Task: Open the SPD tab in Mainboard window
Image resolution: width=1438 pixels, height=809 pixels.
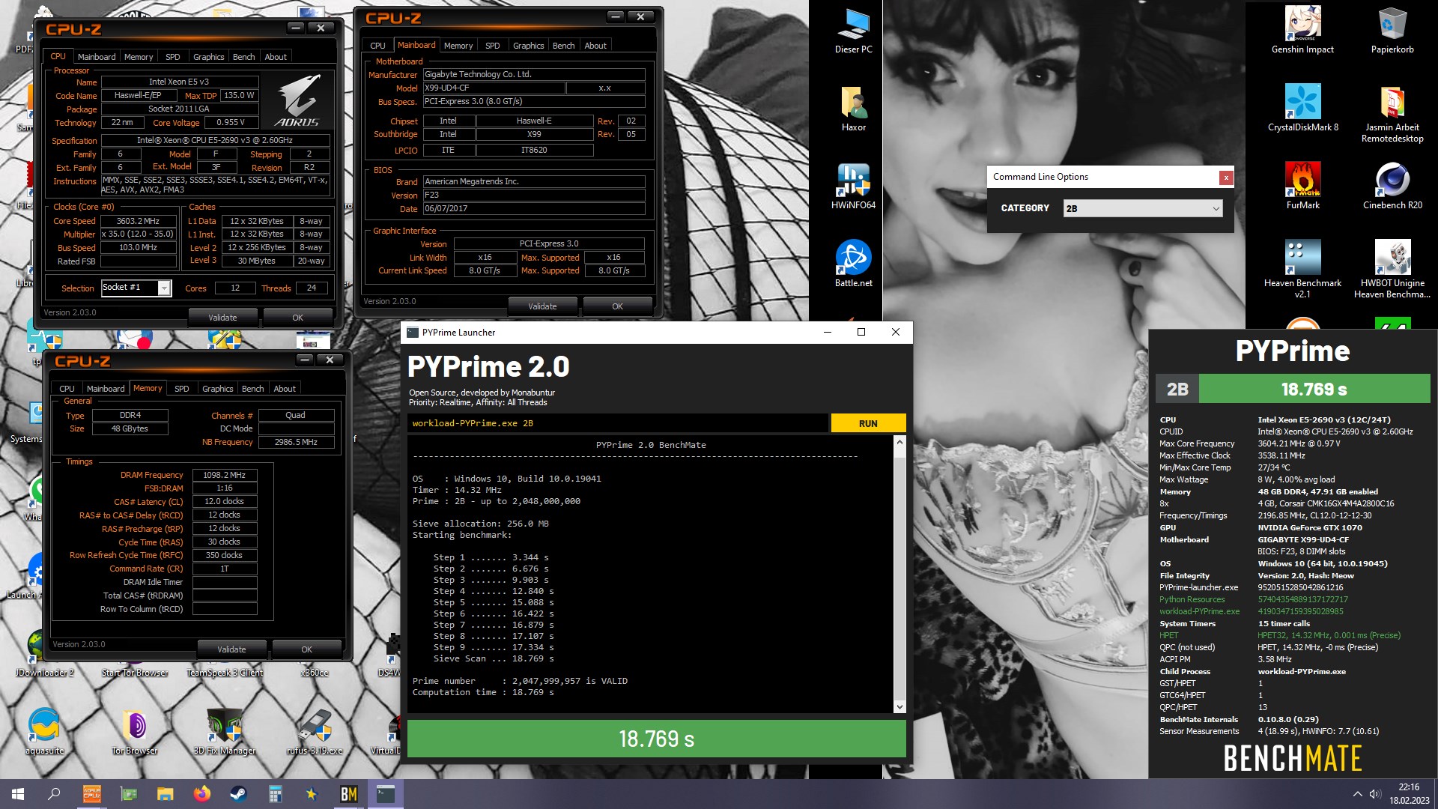Action: 492,46
